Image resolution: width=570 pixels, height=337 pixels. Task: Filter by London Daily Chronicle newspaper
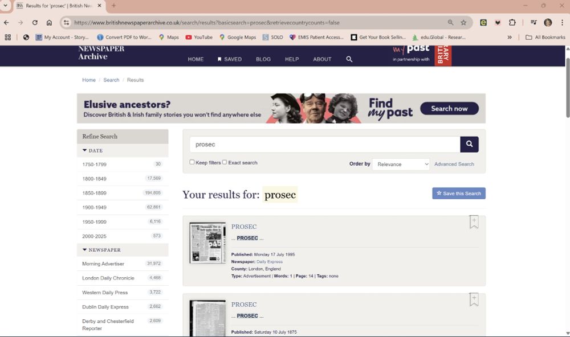pyautogui.click(x=123, y=278)
